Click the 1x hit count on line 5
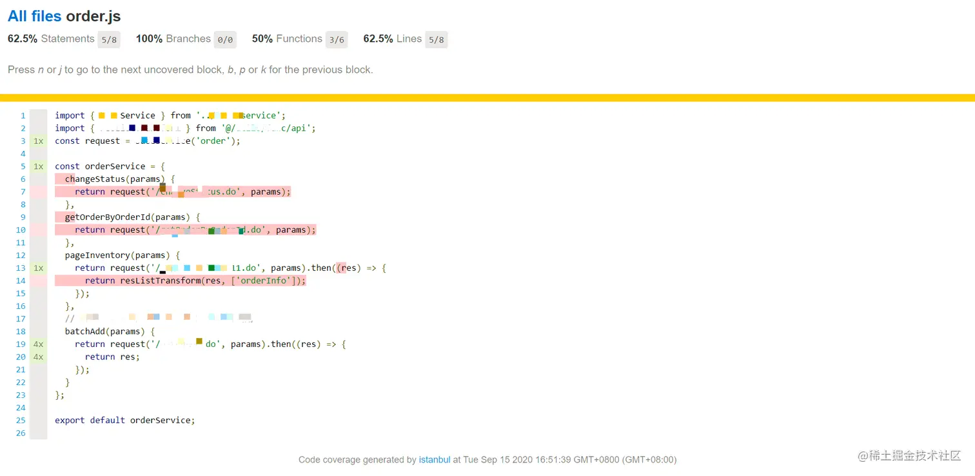 [39, 166]
